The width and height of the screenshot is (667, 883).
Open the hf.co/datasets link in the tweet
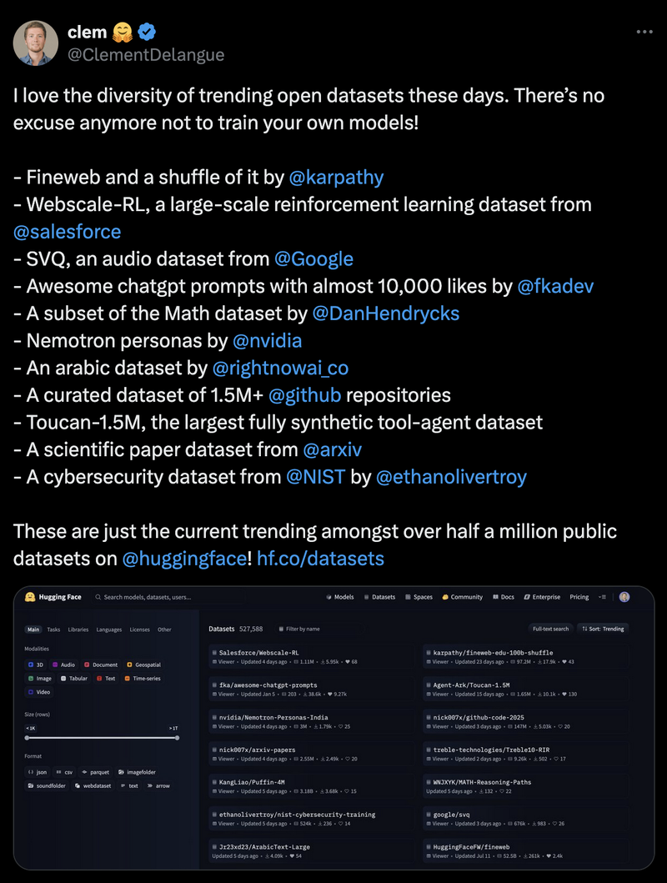point(320,559)
